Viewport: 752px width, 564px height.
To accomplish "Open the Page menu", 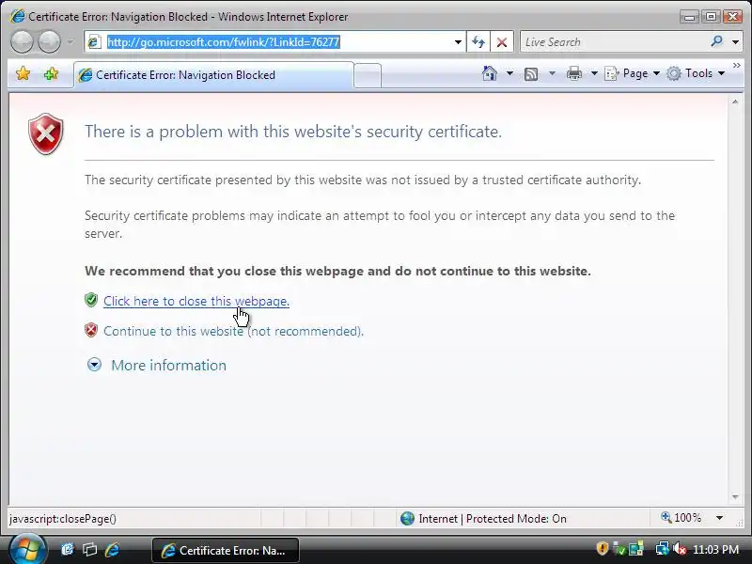I will (x=632, y=73).
